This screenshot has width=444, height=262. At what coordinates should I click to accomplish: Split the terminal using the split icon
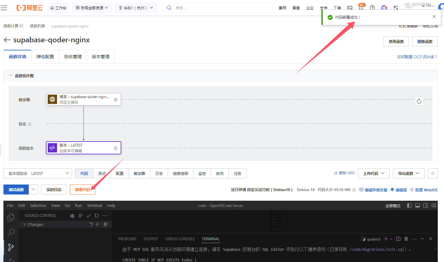pos(398,239)
